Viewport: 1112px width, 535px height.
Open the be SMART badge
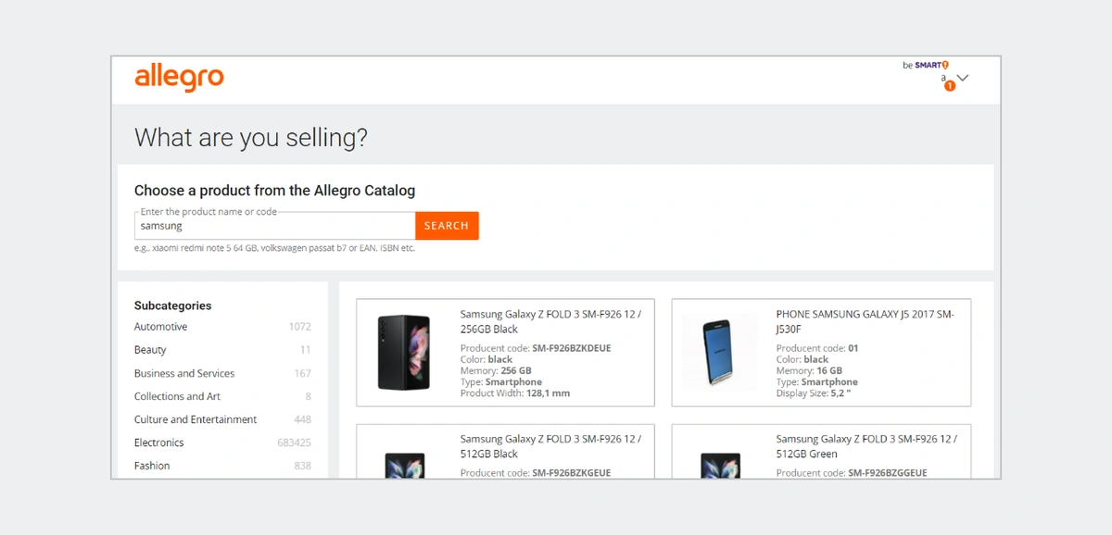(926, 65)
